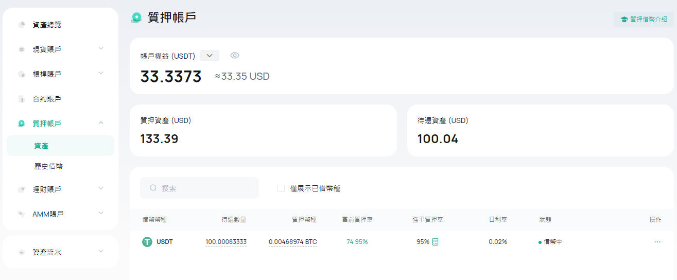This screenshot has width=677, height=280.
Task: Click the 資產總覽 pie chart icon
Action: [x=22, y=25]
